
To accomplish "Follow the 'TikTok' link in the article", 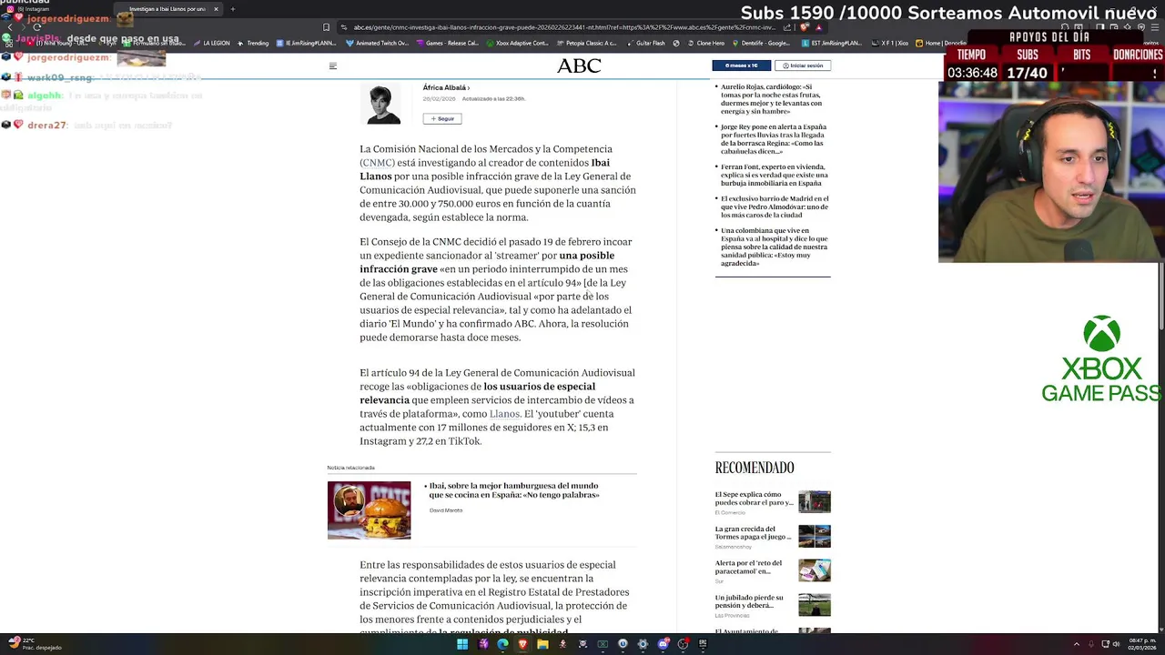I will pyautogui.click(x=464, y=441).
